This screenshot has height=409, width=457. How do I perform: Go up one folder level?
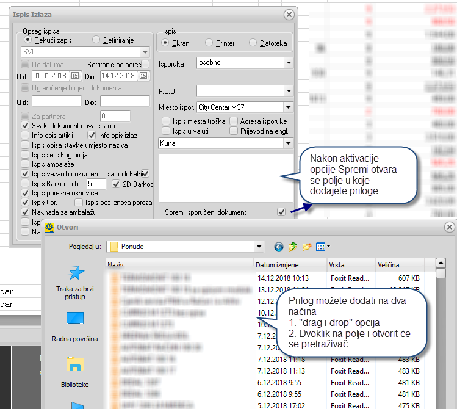pos(293,247)
